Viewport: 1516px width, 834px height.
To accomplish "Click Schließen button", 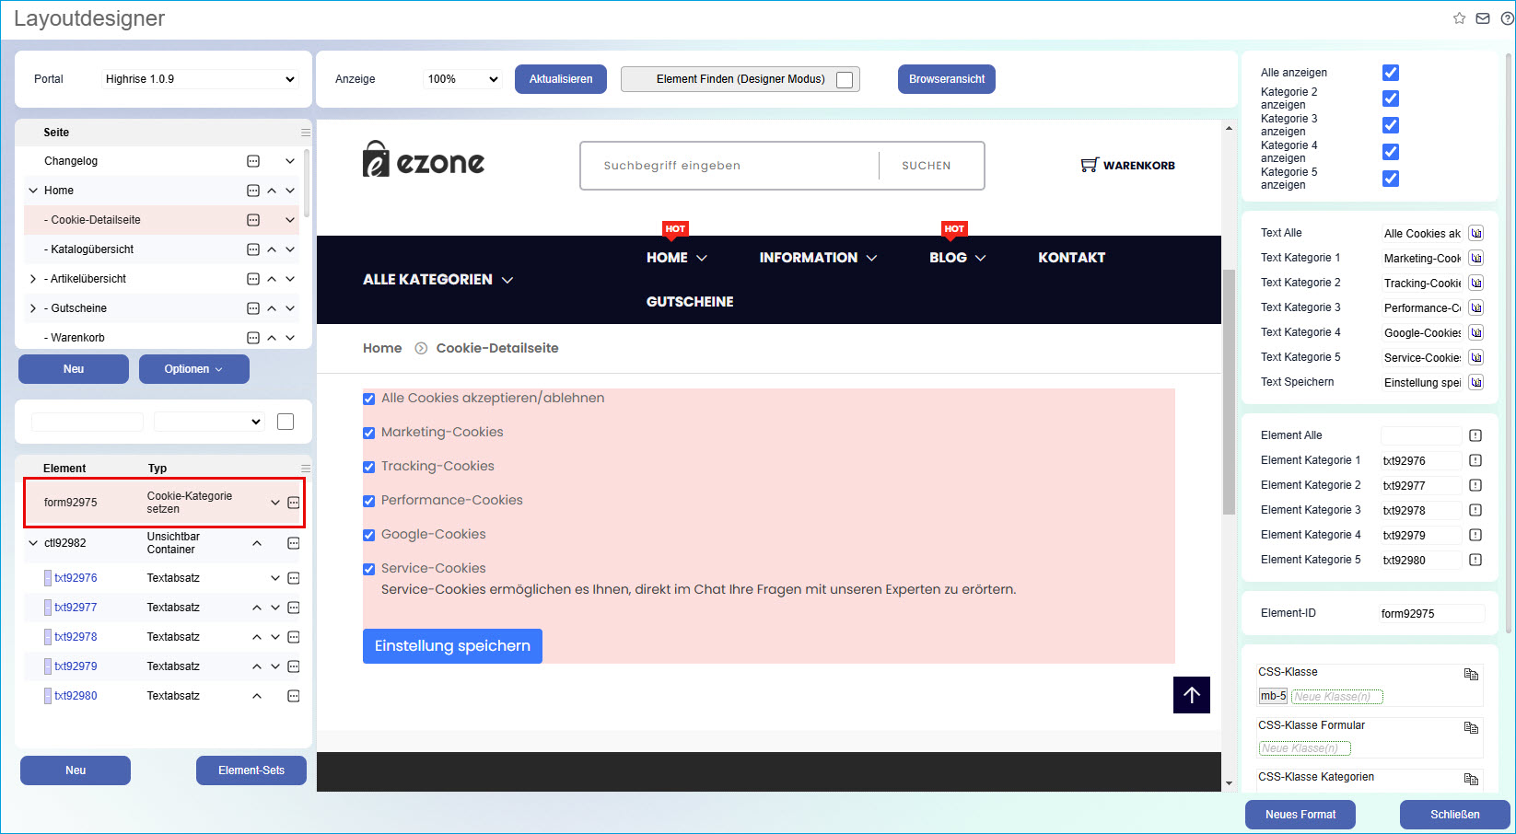I will 1455,815.
